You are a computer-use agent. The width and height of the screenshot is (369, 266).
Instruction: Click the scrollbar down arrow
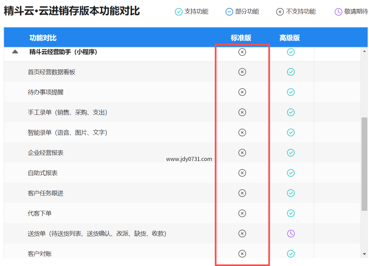tap(364, 254)
